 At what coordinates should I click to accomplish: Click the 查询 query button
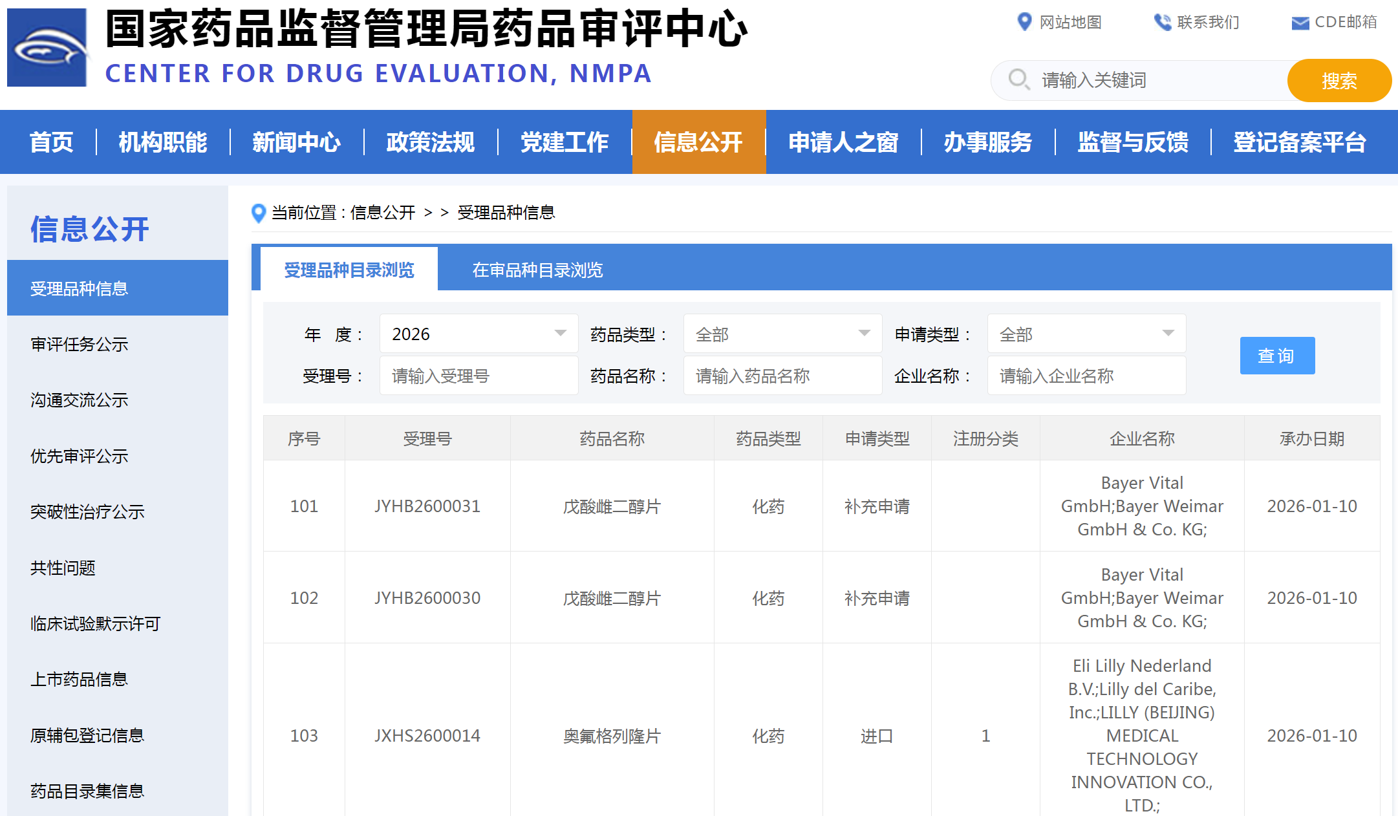tap(1277, 356)
